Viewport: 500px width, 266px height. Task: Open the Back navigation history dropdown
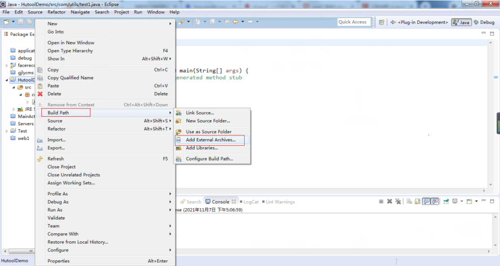click(x=243, y=22)
